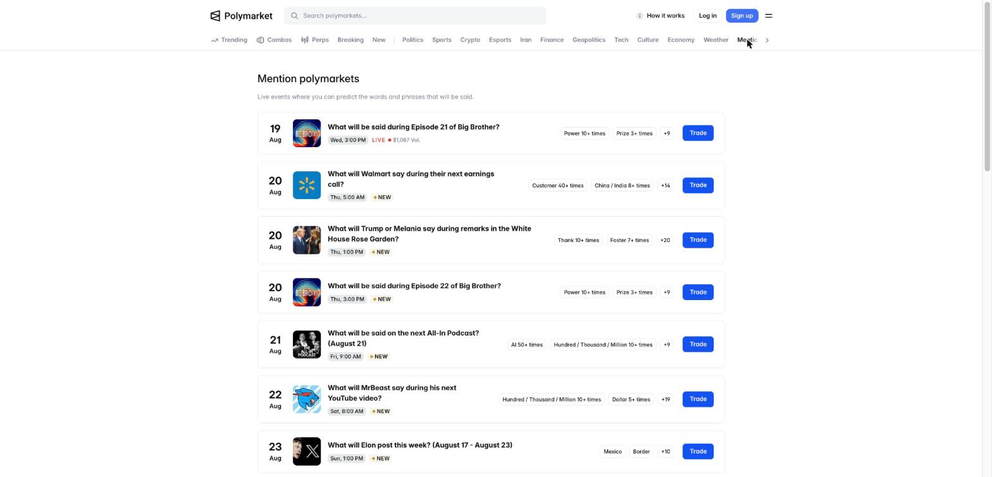
Task: Trade on MrBeast YouTube video market
Action: (x=698, y=399)
